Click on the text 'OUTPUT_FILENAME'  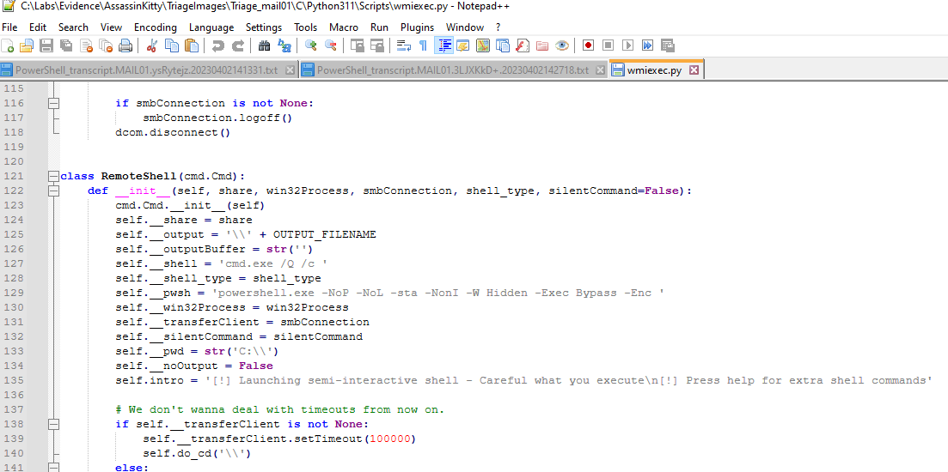(x=325, y=235)
